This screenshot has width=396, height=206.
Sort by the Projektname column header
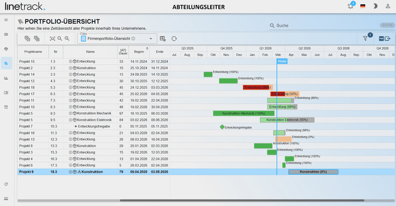pyautogui.click(x=33, y=52)
